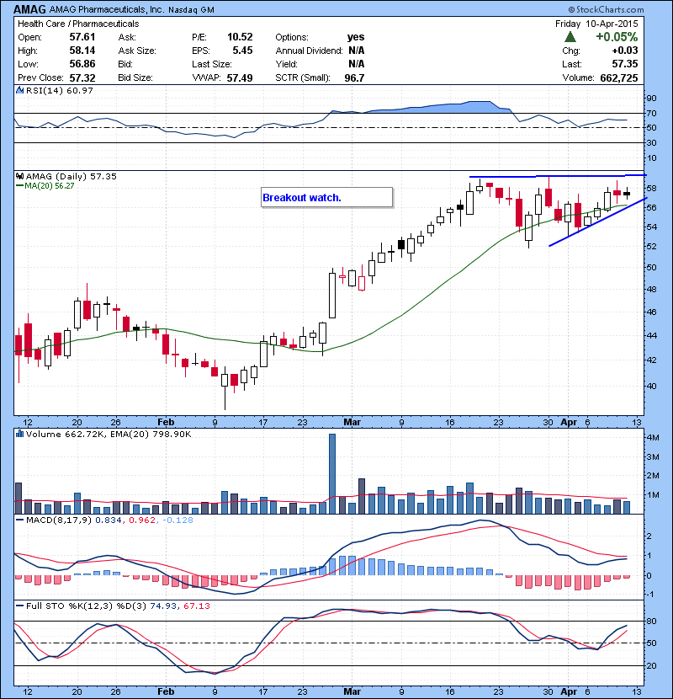
Task: Click the candlestick icon beside AMAG (Daily)
Action: (x=20, y=177)
